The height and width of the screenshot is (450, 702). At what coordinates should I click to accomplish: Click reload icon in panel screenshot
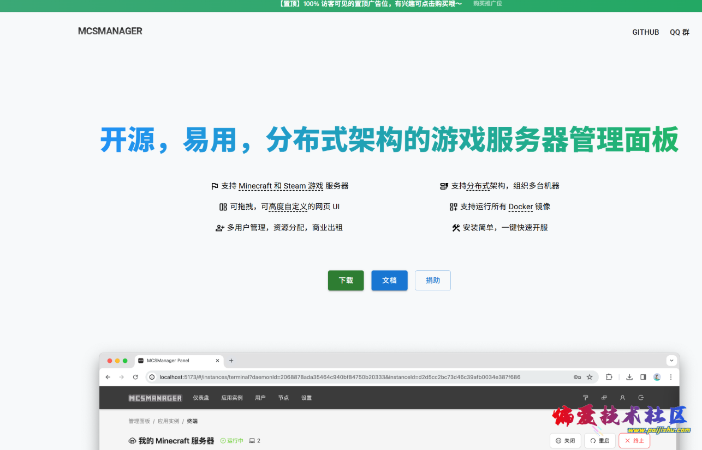(x=135, y=377)
